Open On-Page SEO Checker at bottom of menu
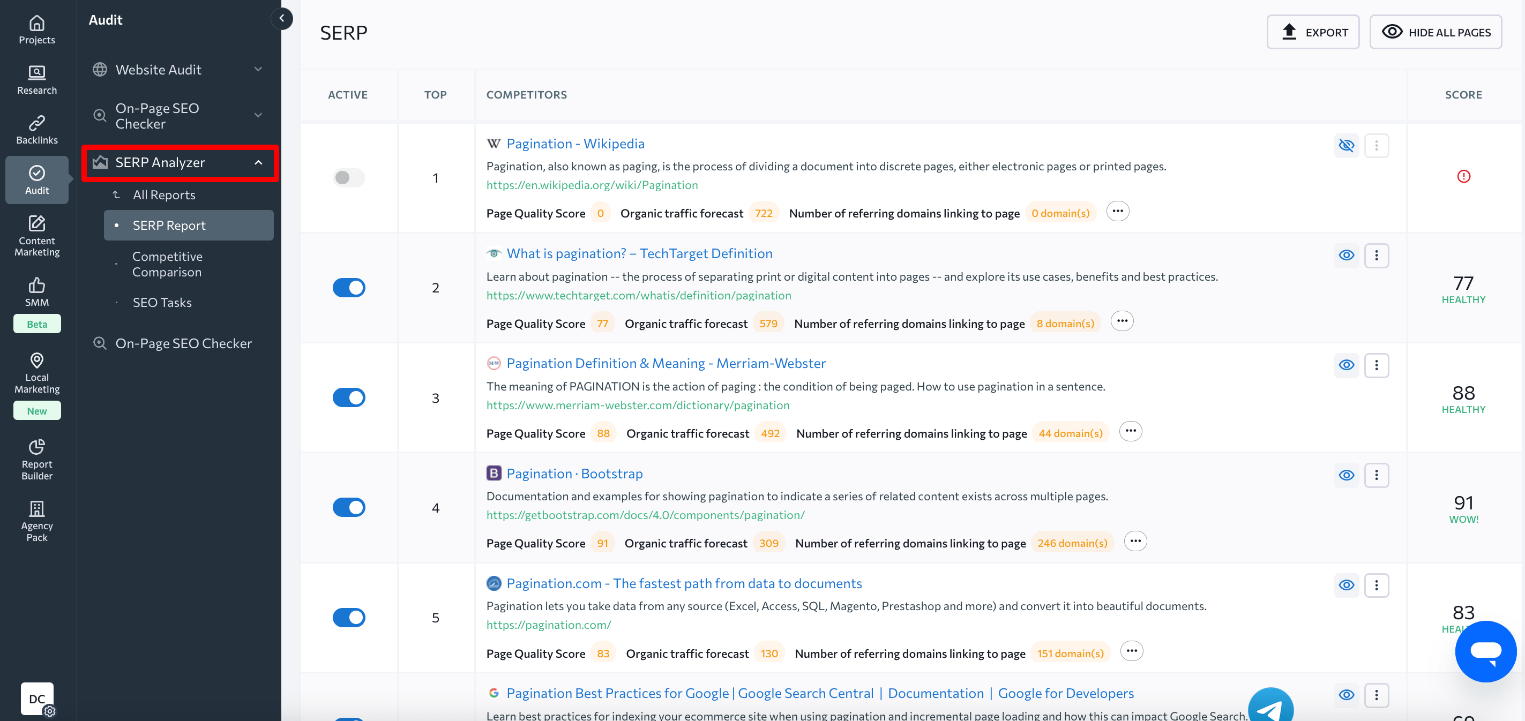1525x721 pixels. (183, 343)
